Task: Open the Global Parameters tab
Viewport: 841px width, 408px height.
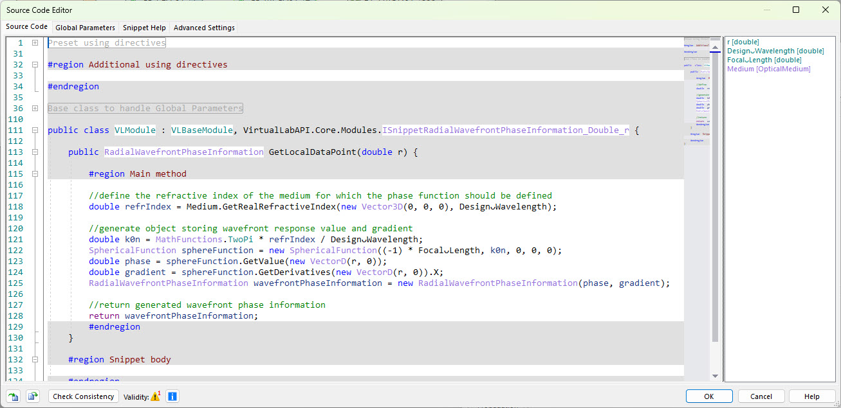Action: pos(85,28)
